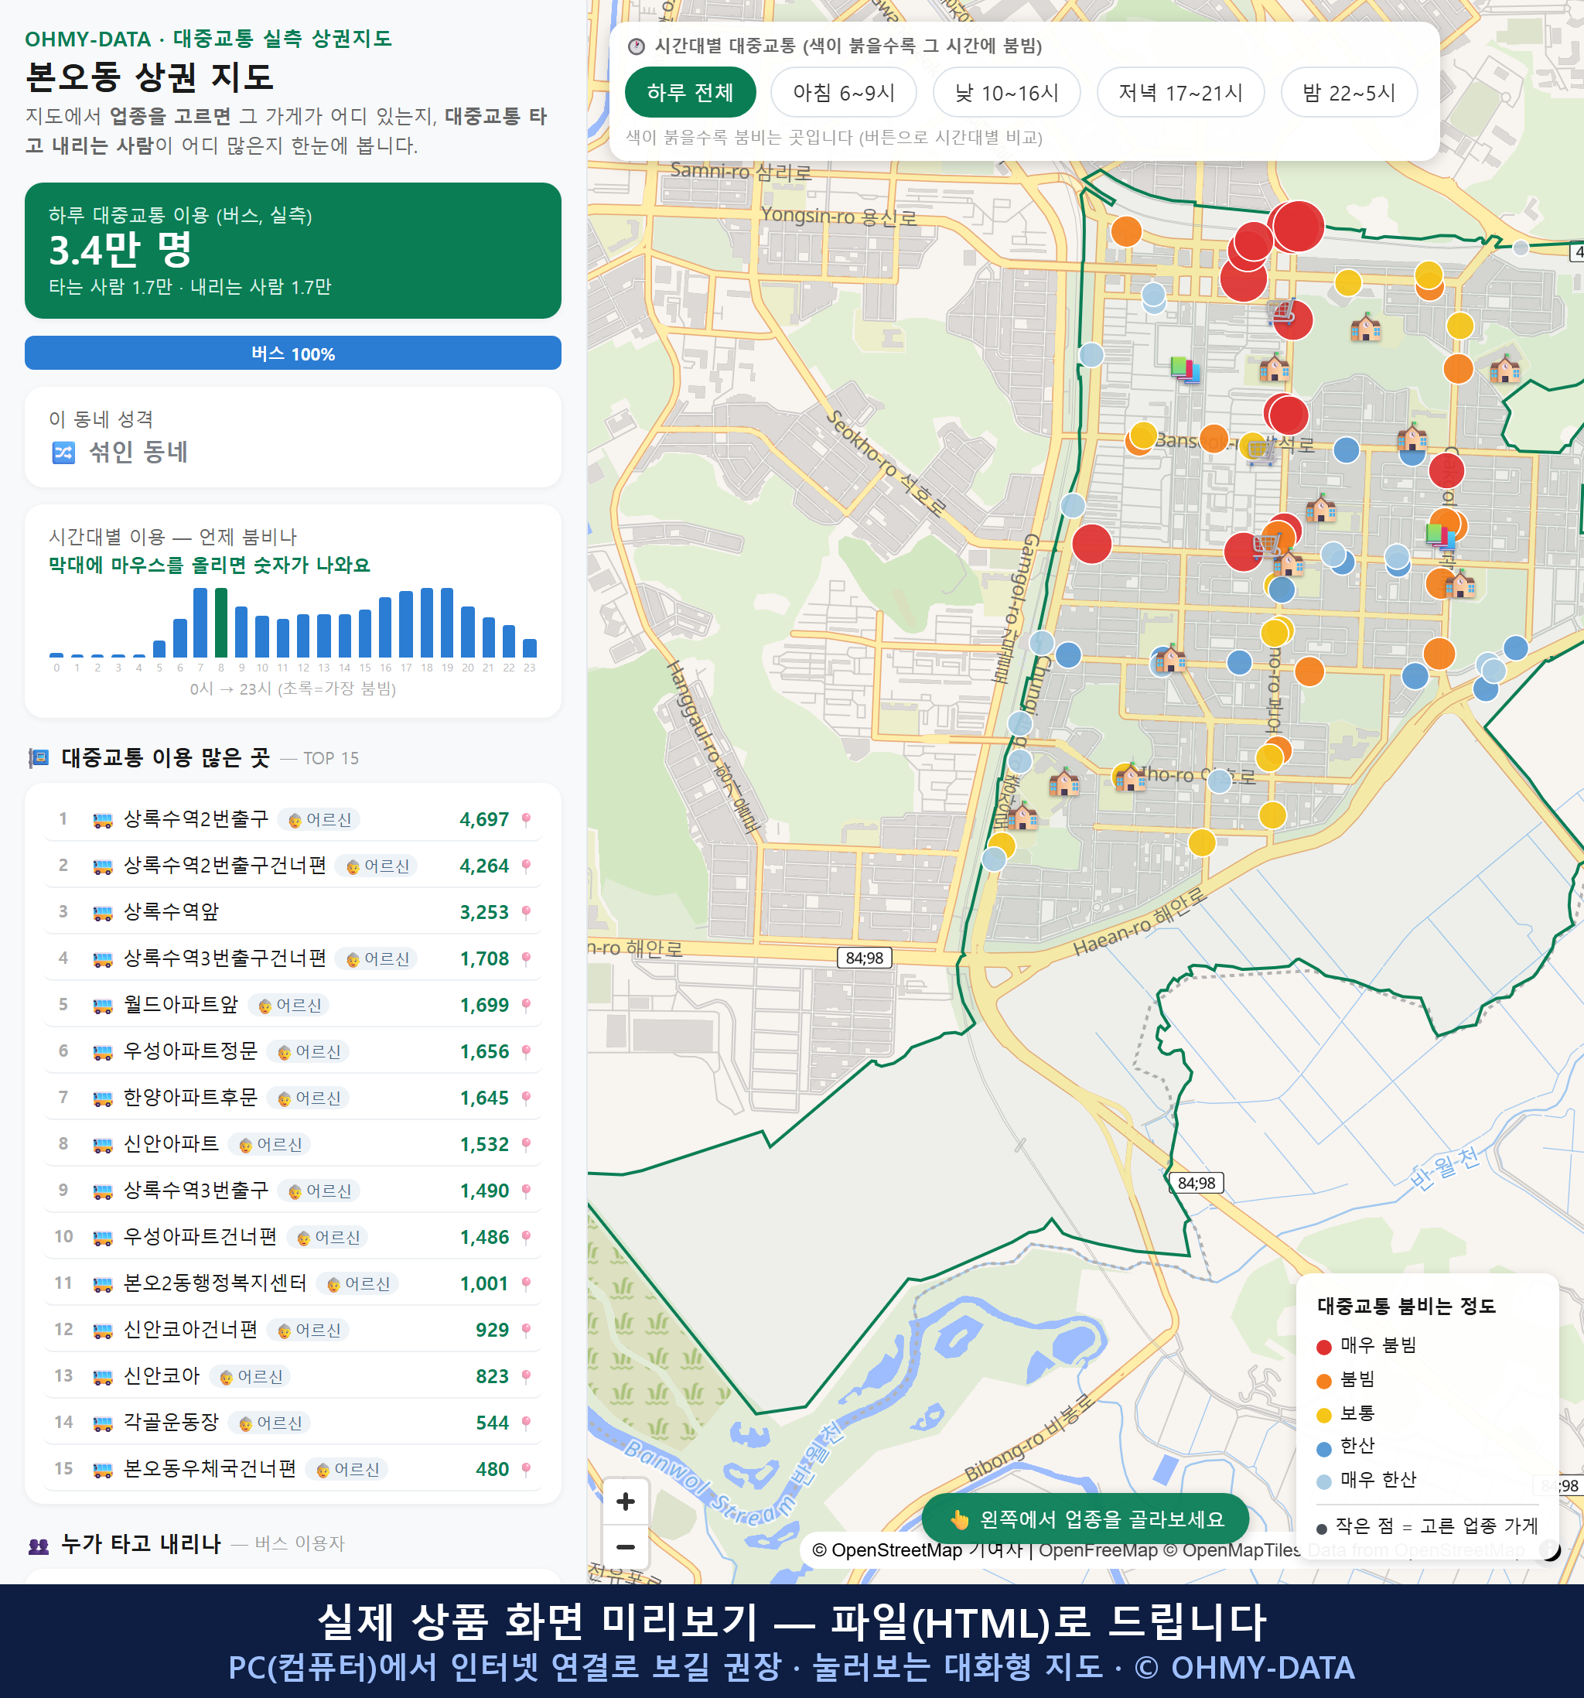The height and width of the screenshot is (1698, 1584).
Task: Switch to the 낮 10~16시 time filter
Action: pos(1007,92)
